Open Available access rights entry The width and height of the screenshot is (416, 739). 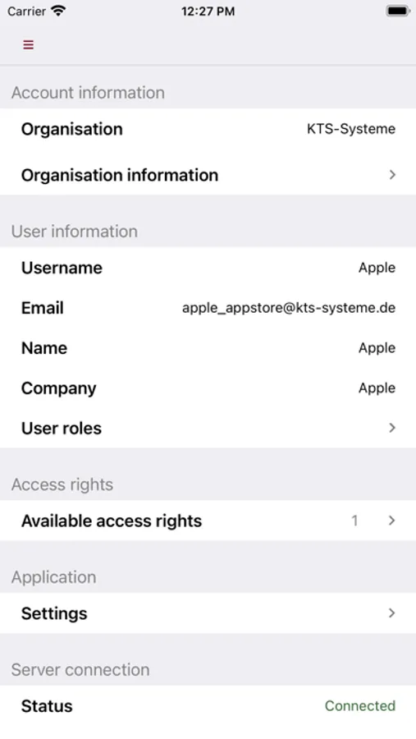[208, 521]
